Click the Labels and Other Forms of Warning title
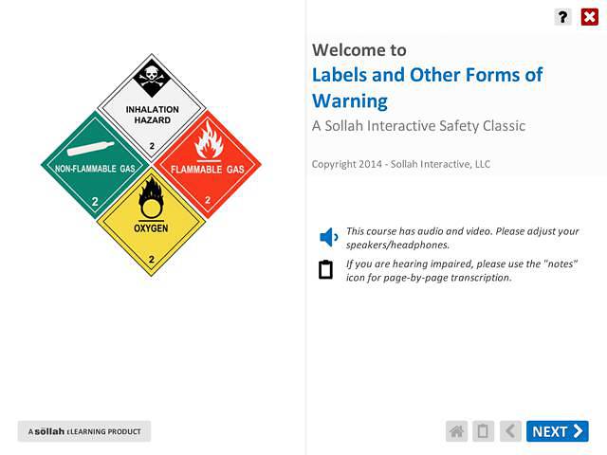Image resolution: width=607 pixels, height=455 pixels. point(427,87)
